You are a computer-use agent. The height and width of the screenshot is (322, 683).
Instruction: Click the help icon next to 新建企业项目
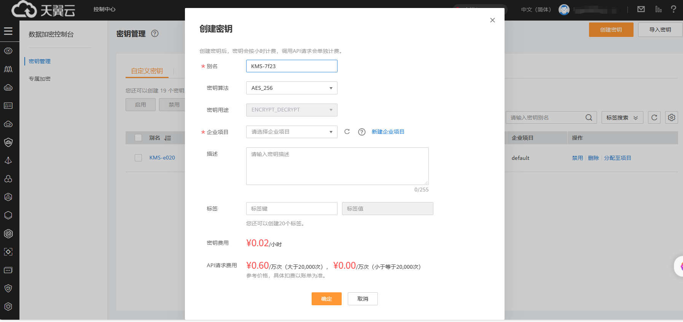click(361, 132)
